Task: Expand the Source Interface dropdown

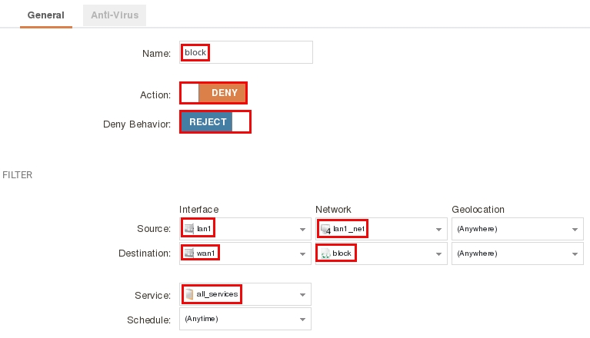Action: coord(302,229)
